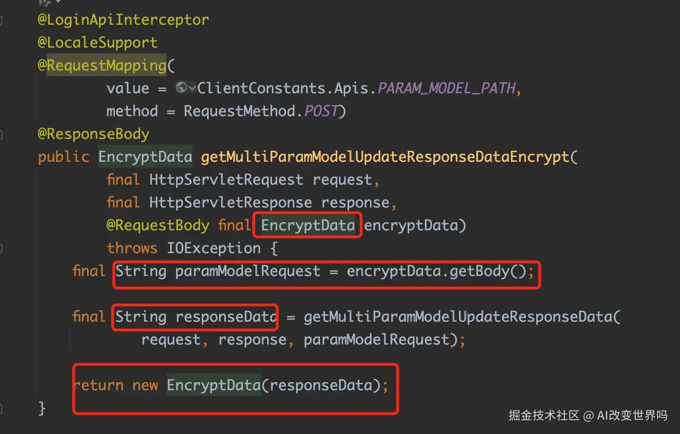
Task: Click the getMultiParamModelUpdateResponseData( call
Action: (462, 316)
